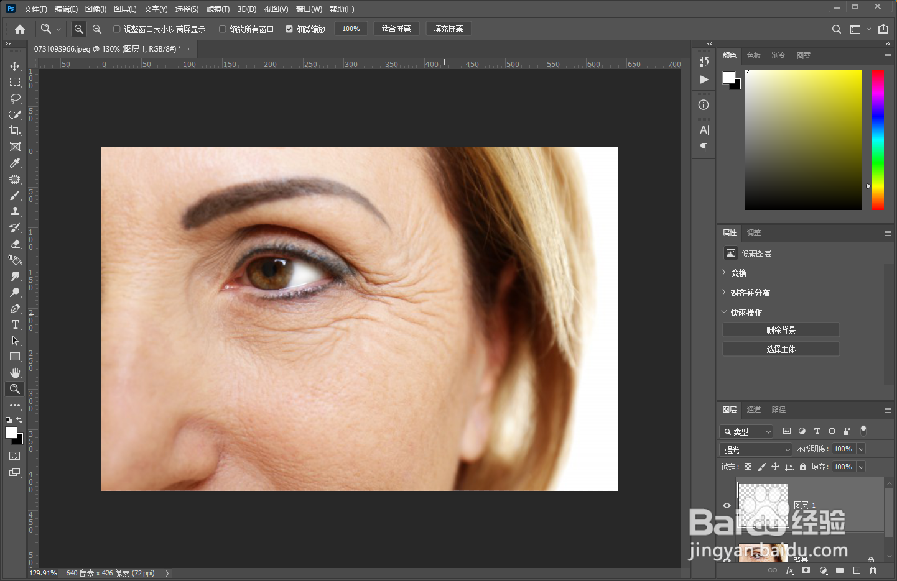Select the Rectangular Marquee tool
This screenshot has width=897, height=581.
pos(15,82)
